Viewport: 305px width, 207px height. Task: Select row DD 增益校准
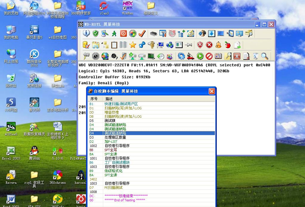tap(151, 112)
